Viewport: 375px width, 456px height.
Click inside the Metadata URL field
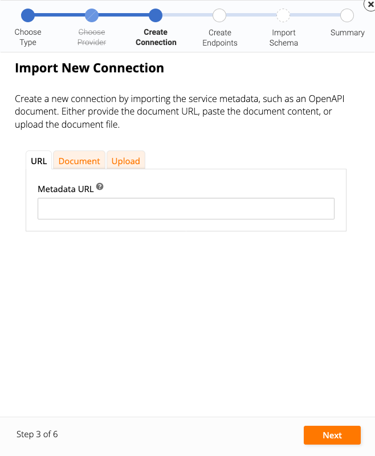click(186, 208)
